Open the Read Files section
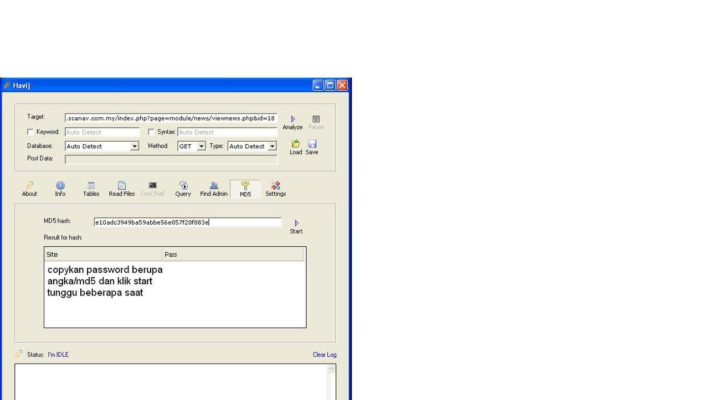This screenshot has height=400, width=709. [122, 189]
